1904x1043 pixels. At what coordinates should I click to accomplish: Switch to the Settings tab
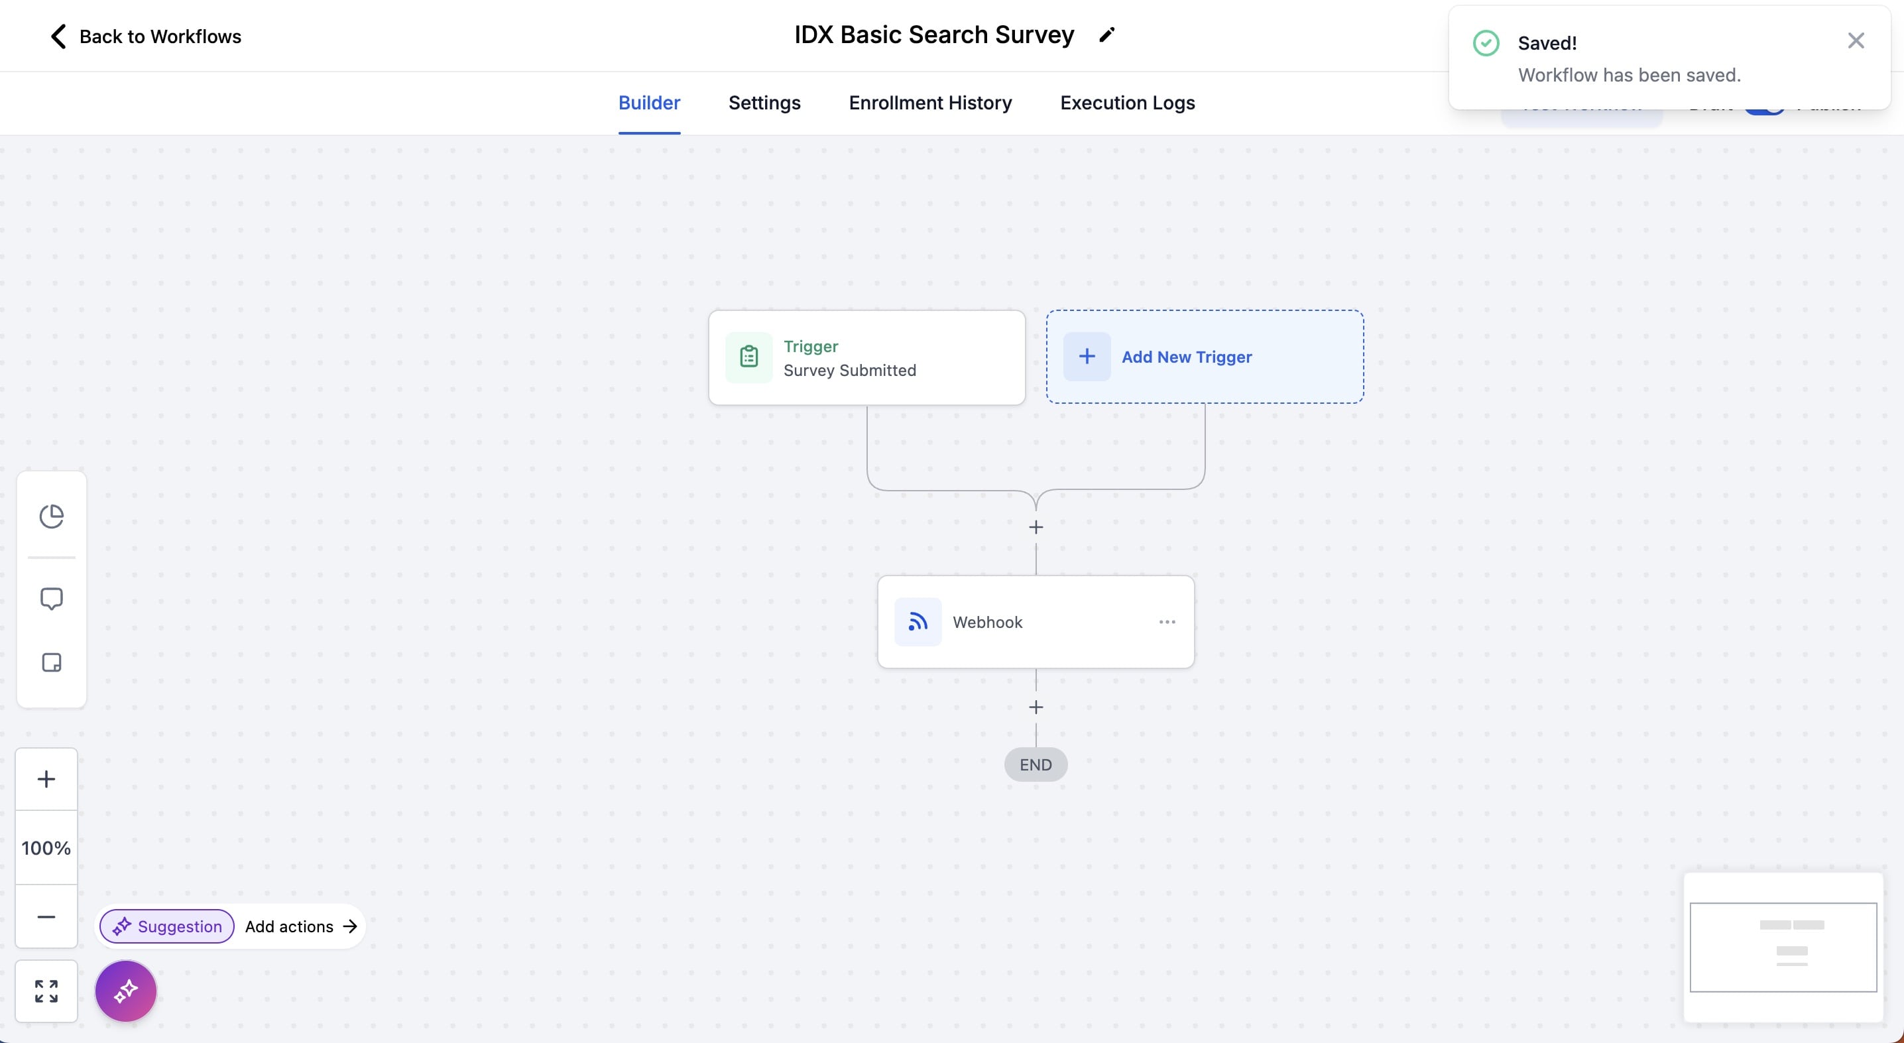[x=764, y=103]
